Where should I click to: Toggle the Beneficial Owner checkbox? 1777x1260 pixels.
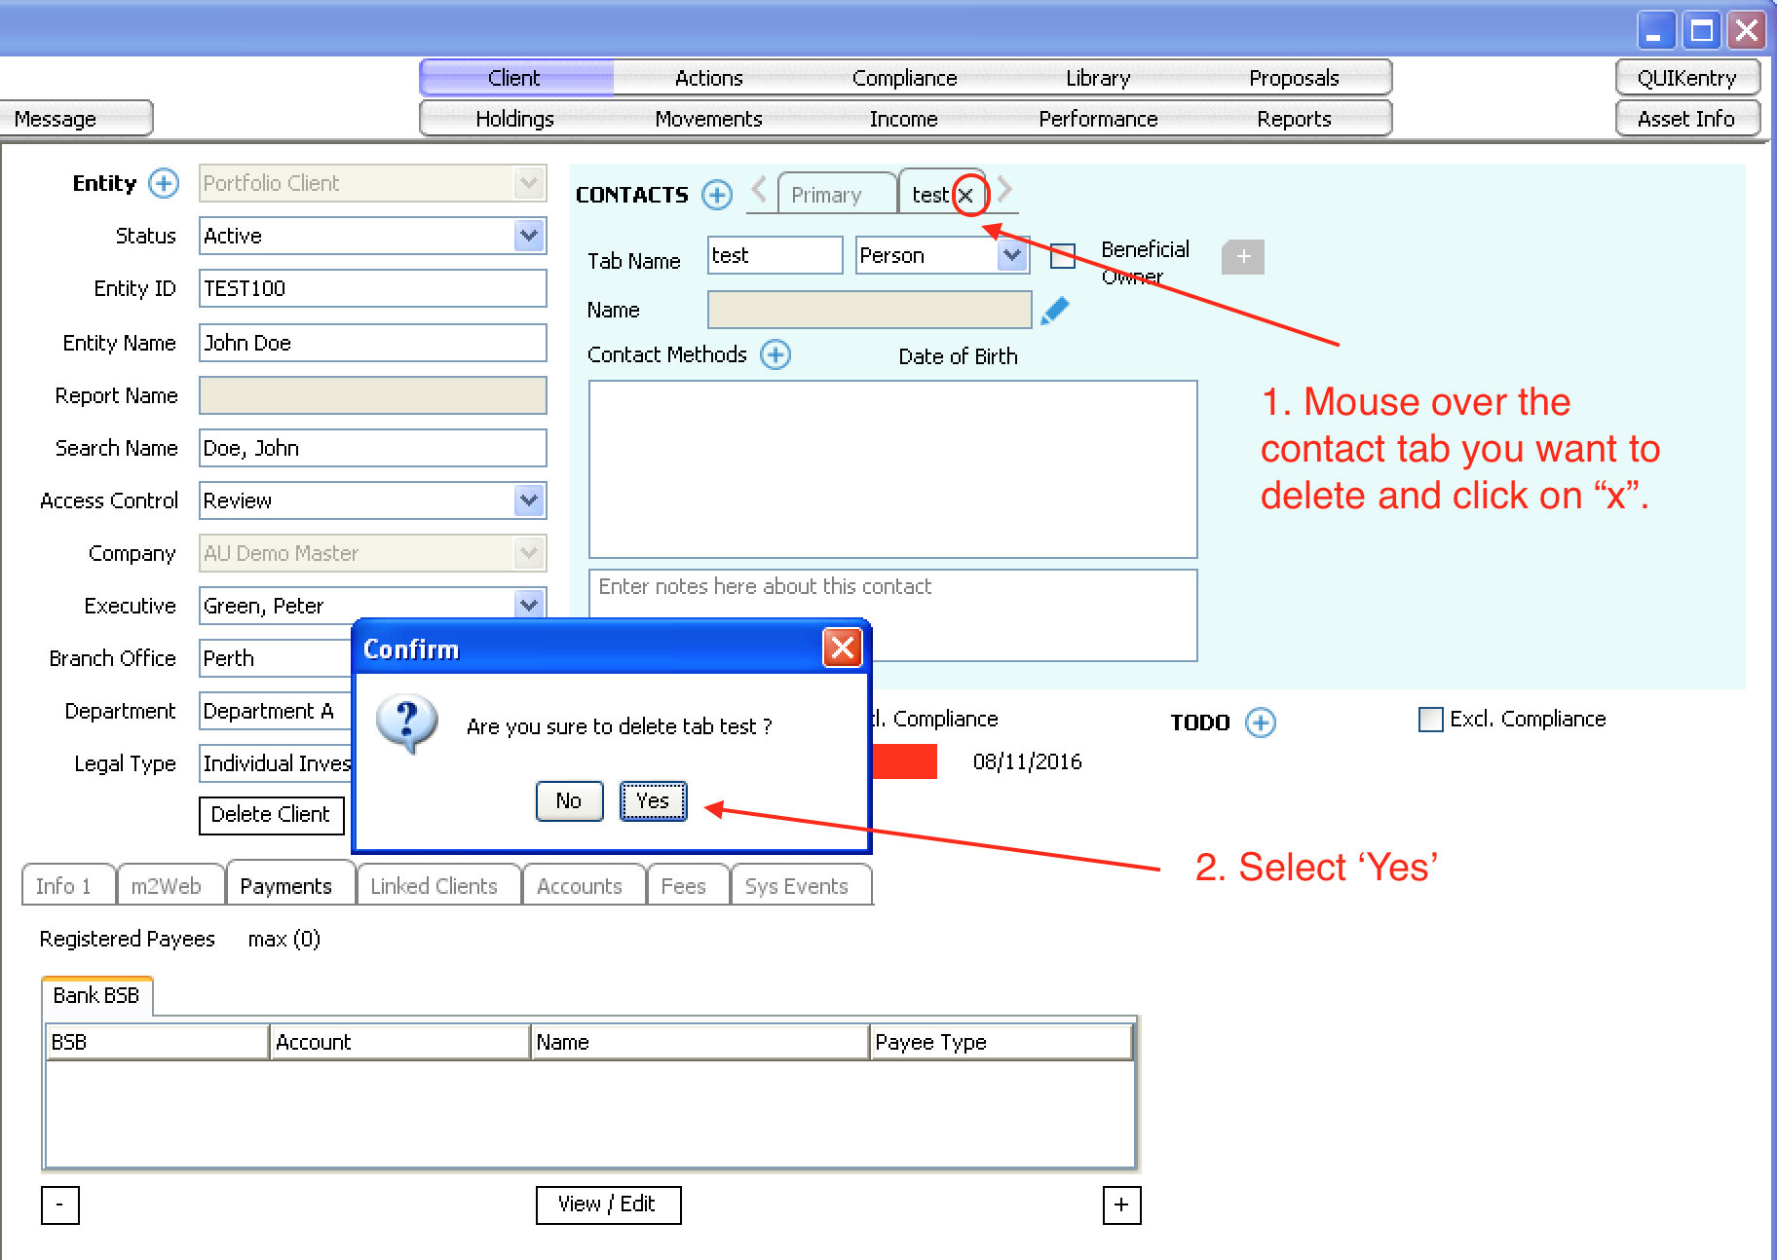click(x=1063, y=256)
